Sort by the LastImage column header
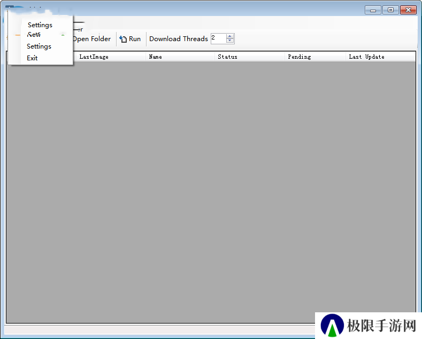The width and height of the screenshot is (422, 339). [111, 57]
